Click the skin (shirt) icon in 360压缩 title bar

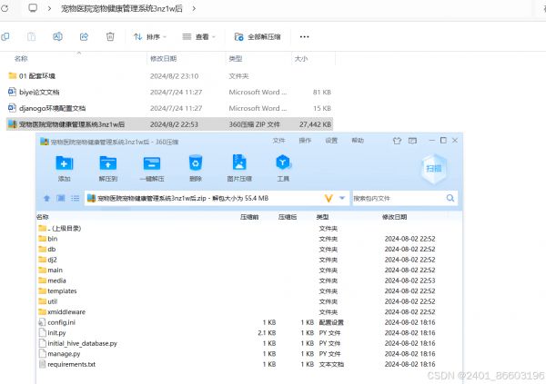[x=397, y=141]
